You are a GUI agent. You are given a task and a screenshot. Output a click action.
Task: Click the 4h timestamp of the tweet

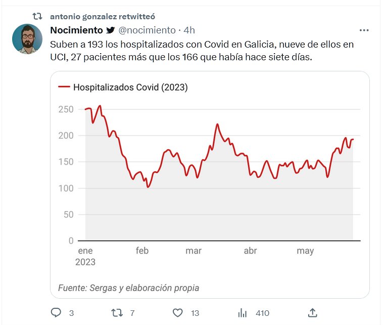(189, 30)
